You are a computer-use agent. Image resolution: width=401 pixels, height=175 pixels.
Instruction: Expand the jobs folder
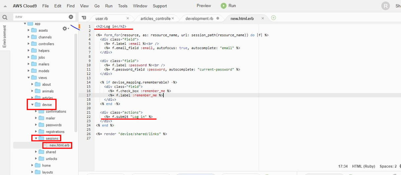(29, 57)
